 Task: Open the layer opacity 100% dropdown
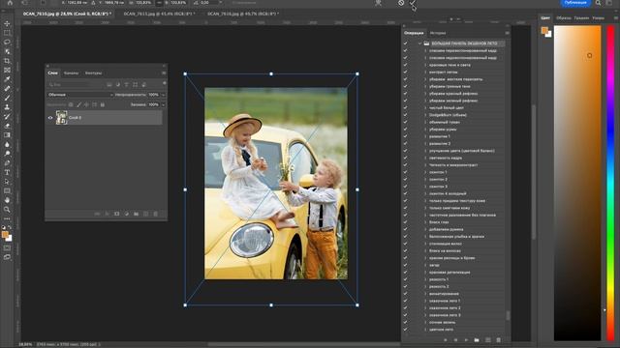click(164, 95)
